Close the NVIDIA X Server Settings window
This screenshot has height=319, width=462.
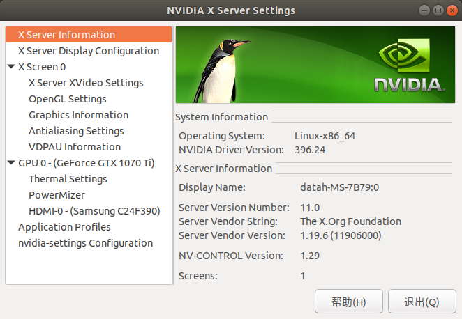[452, 10]
